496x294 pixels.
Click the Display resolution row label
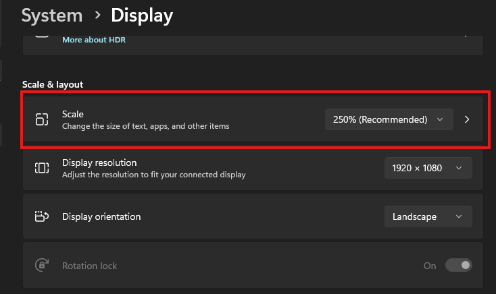pyautogui.click(x=99, y=163)
